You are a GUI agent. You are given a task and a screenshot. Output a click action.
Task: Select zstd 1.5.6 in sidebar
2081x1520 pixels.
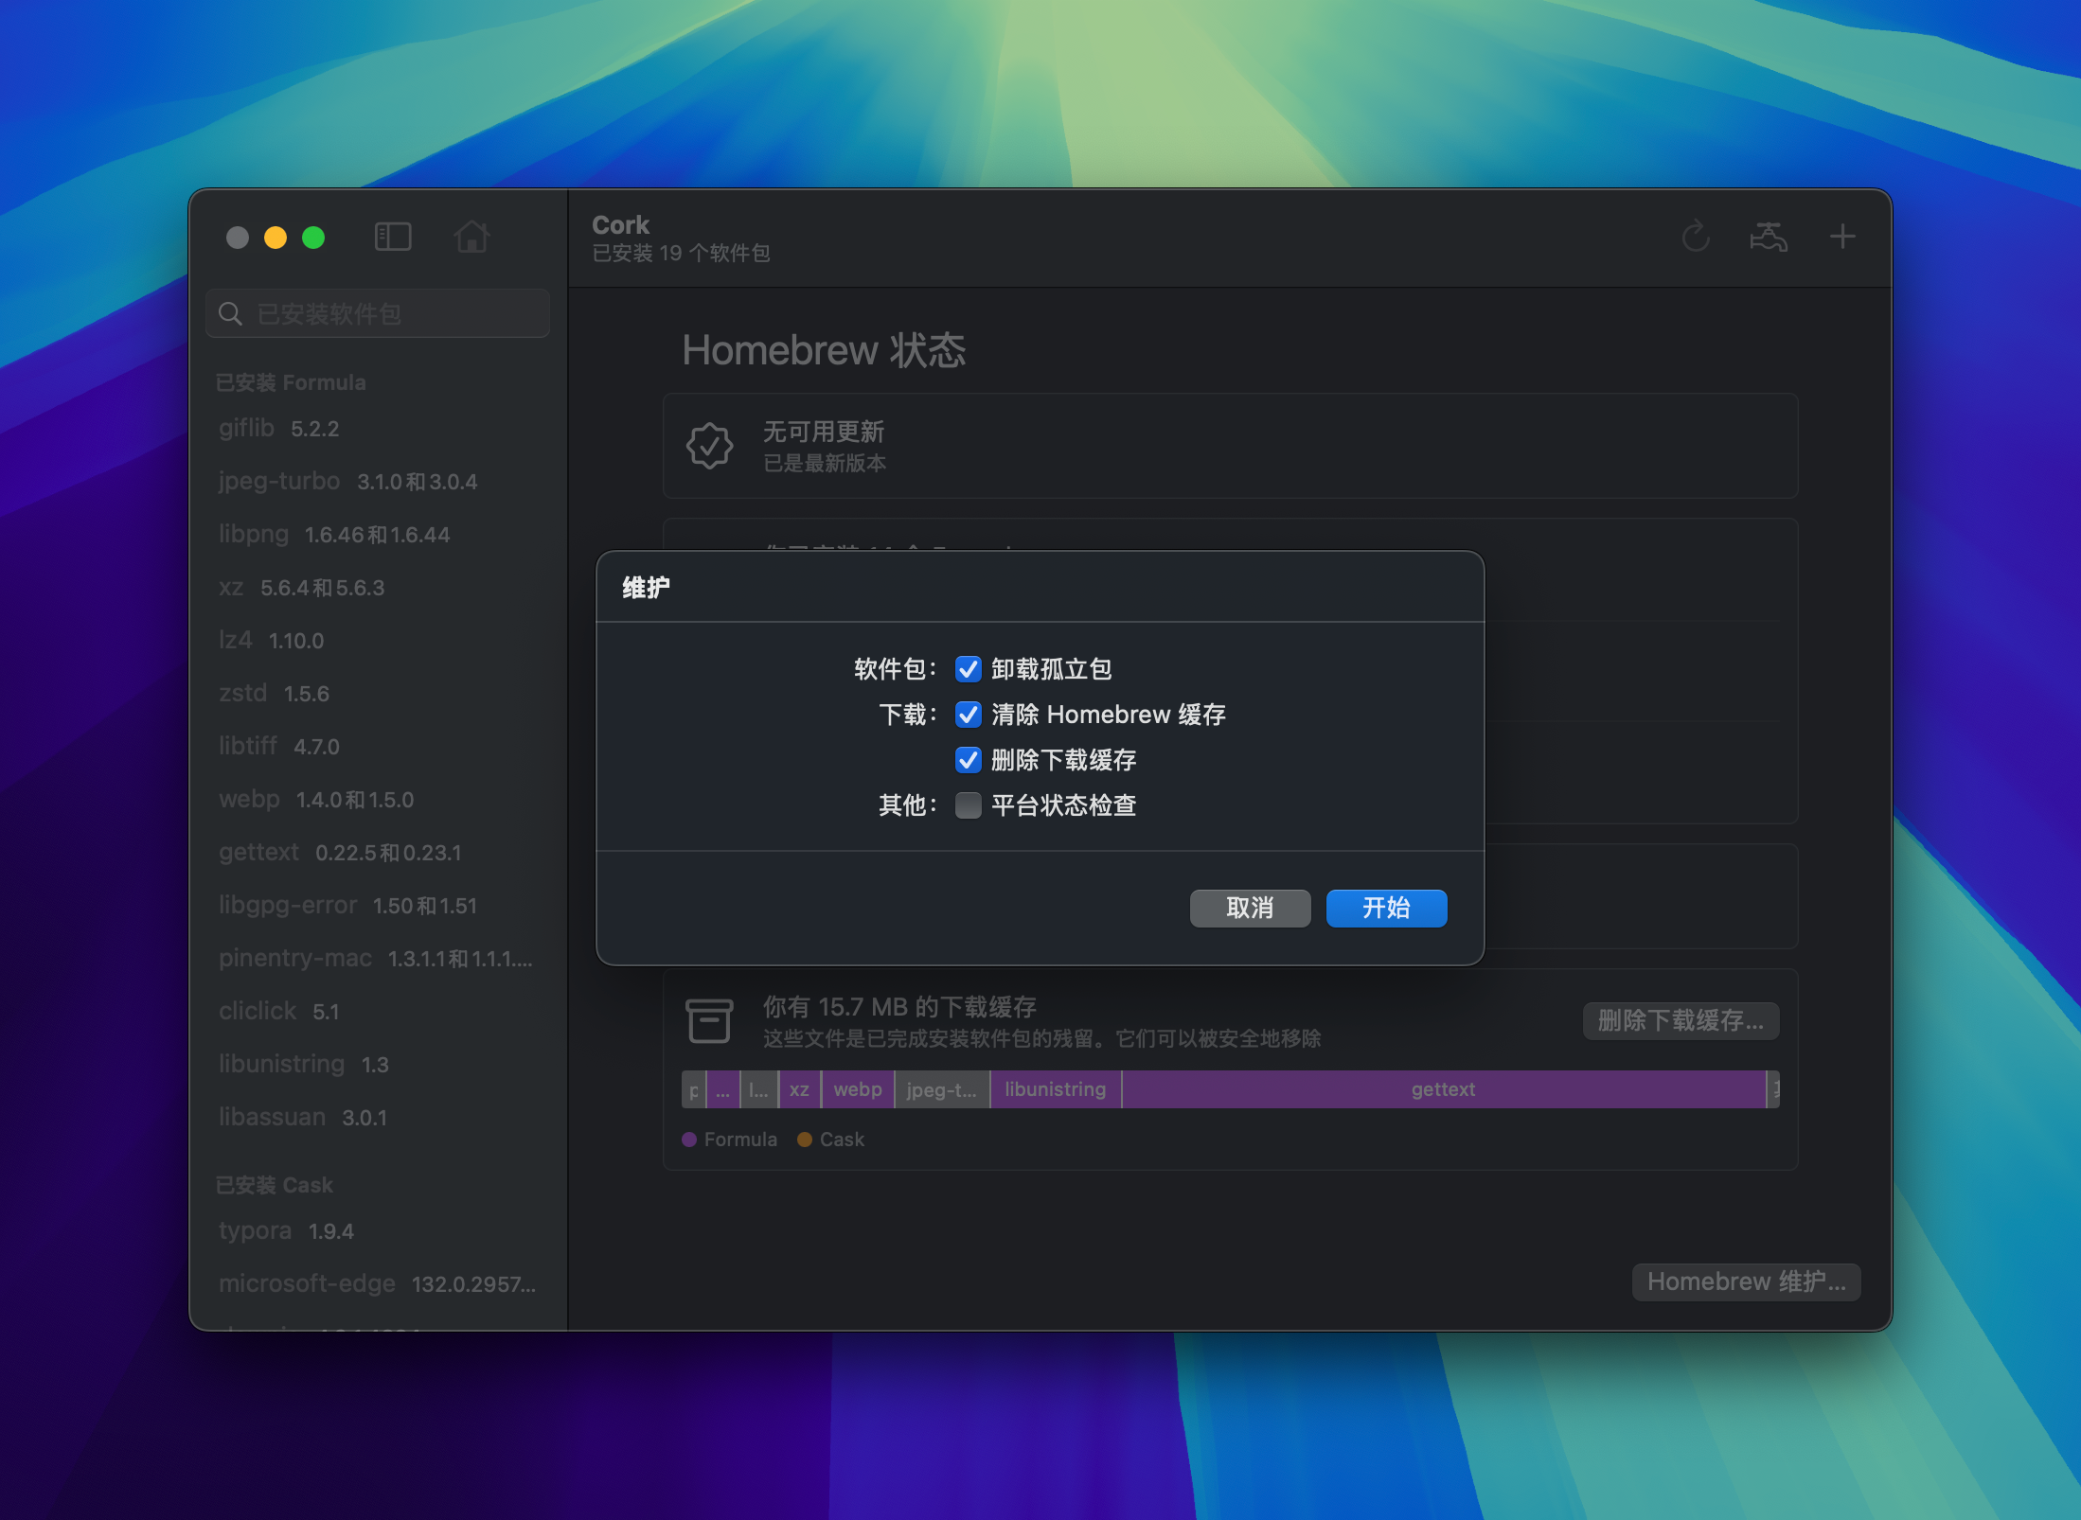point(378,694)
